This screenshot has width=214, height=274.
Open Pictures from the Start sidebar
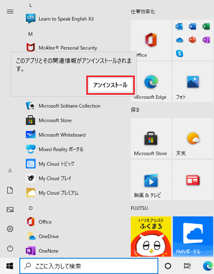[x=10, y=210]
